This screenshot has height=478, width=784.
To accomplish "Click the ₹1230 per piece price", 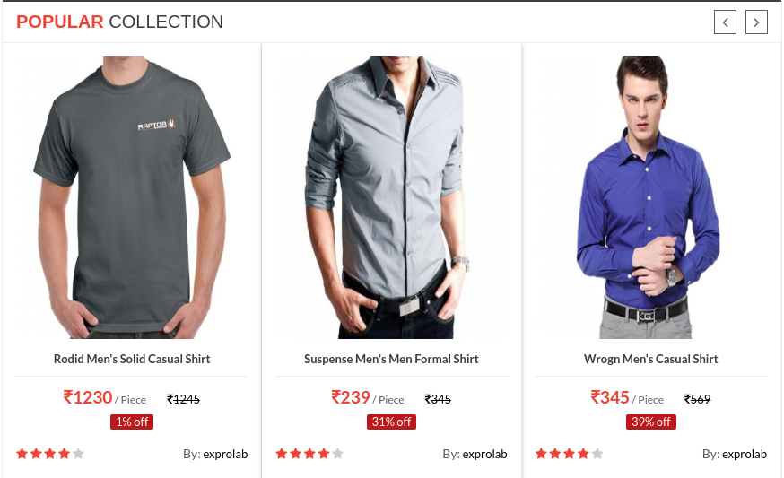I will (104, 398).
